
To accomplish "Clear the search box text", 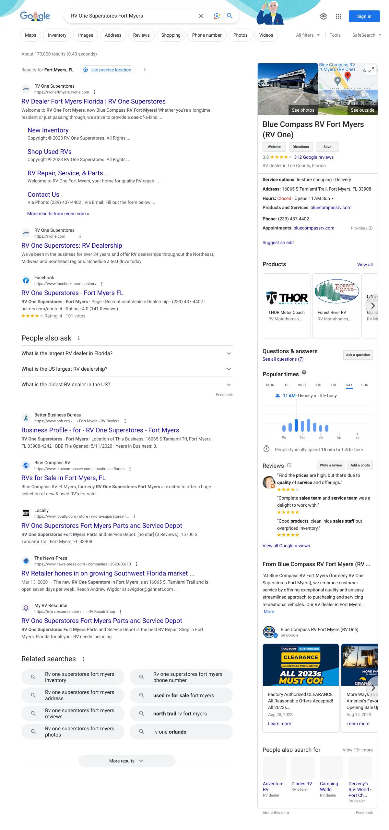I will (x=201, y=16).
